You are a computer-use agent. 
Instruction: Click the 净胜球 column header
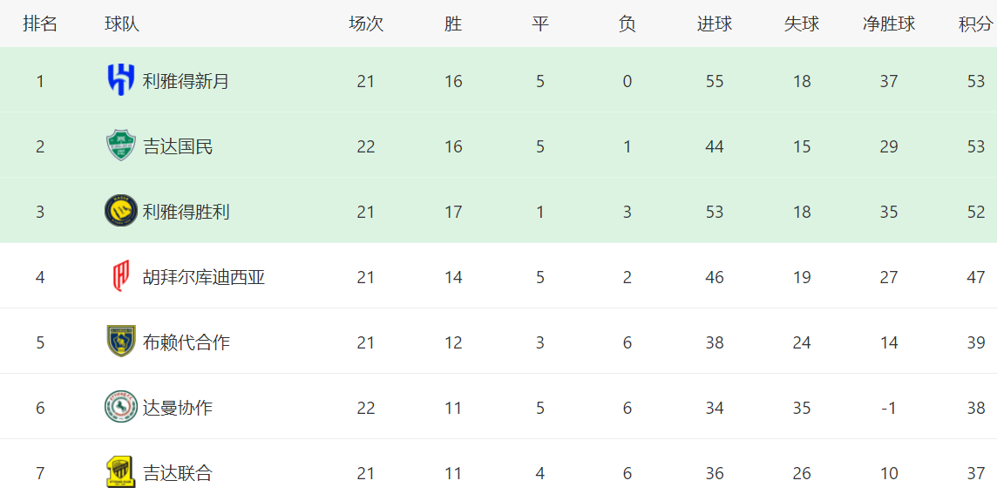point(888,24)
